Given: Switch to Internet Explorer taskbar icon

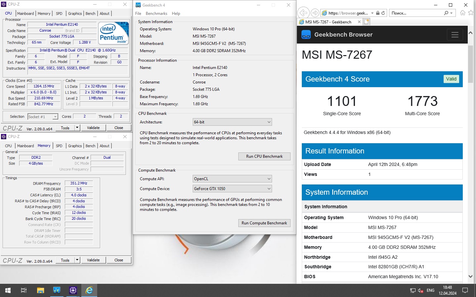Looking at the screenshot, I should [x=89, y=290].
